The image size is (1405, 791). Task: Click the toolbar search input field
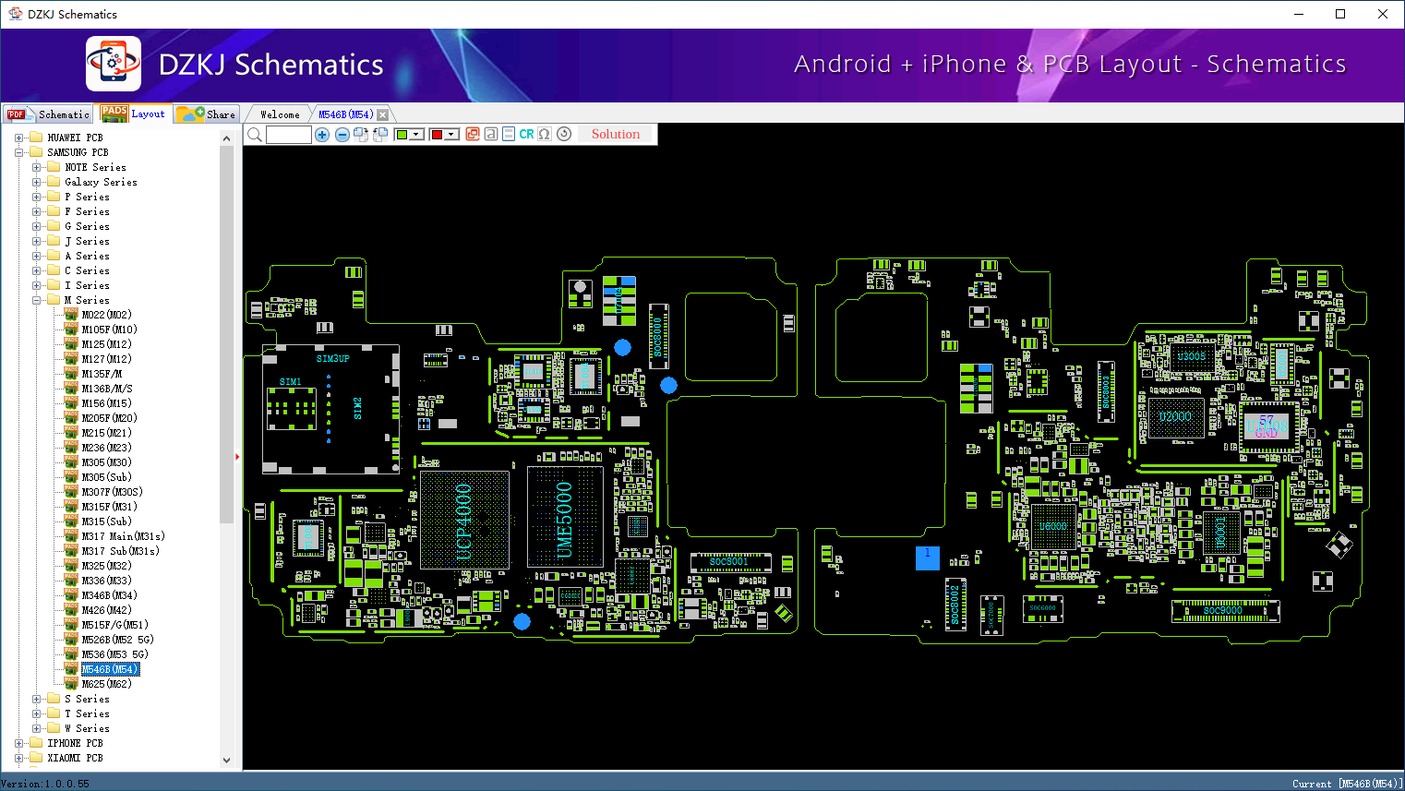(x=289, y=135)
